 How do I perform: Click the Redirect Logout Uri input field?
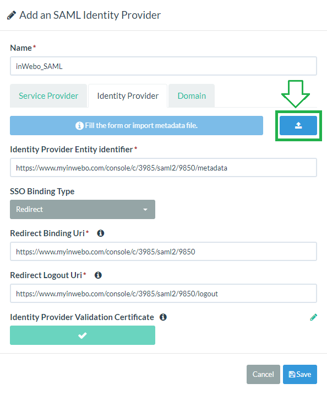[x=163, y=294]
